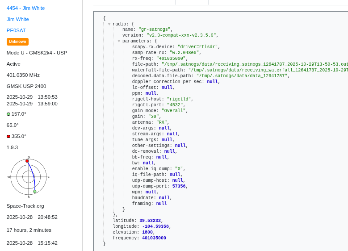Click the longitude value -104.59356
This screenshot has width=348, height=251.
155,226
